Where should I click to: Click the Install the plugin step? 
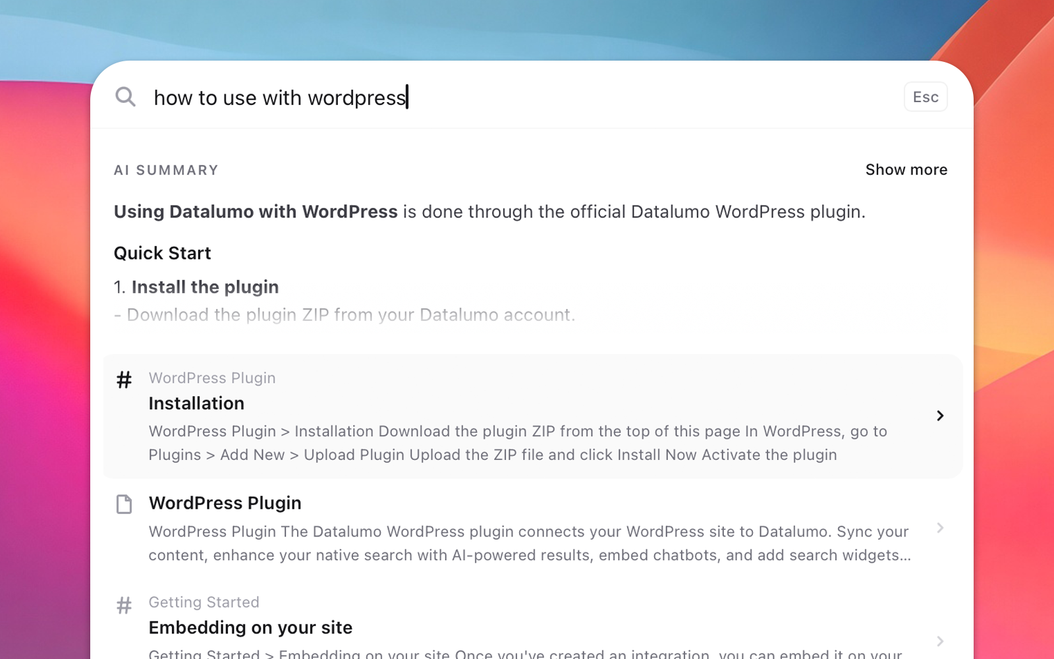coord(196,287)
